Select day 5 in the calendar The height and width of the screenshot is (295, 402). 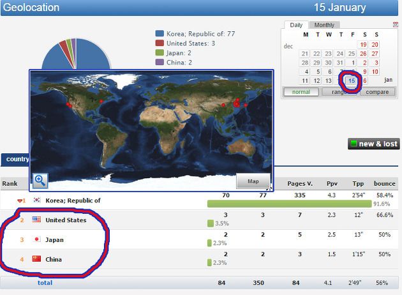point(316,72)
